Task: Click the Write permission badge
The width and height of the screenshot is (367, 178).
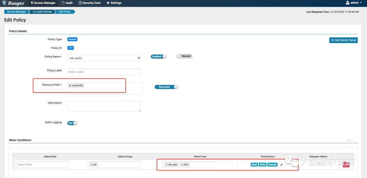Action: point(263,165)
